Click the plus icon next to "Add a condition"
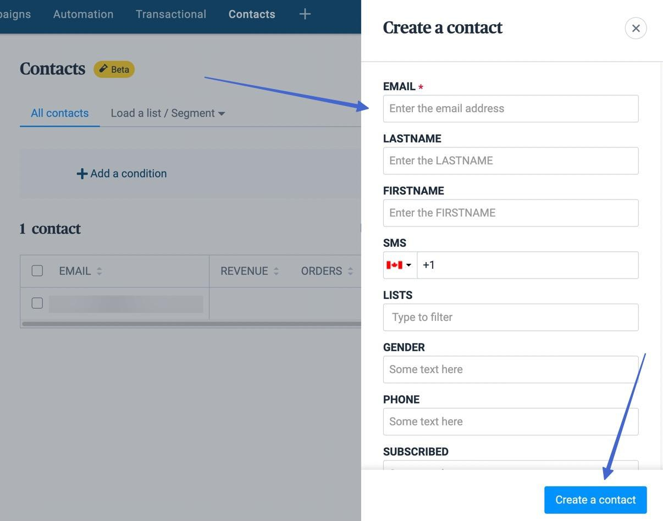The image size is (663, 521). [81, 173]
